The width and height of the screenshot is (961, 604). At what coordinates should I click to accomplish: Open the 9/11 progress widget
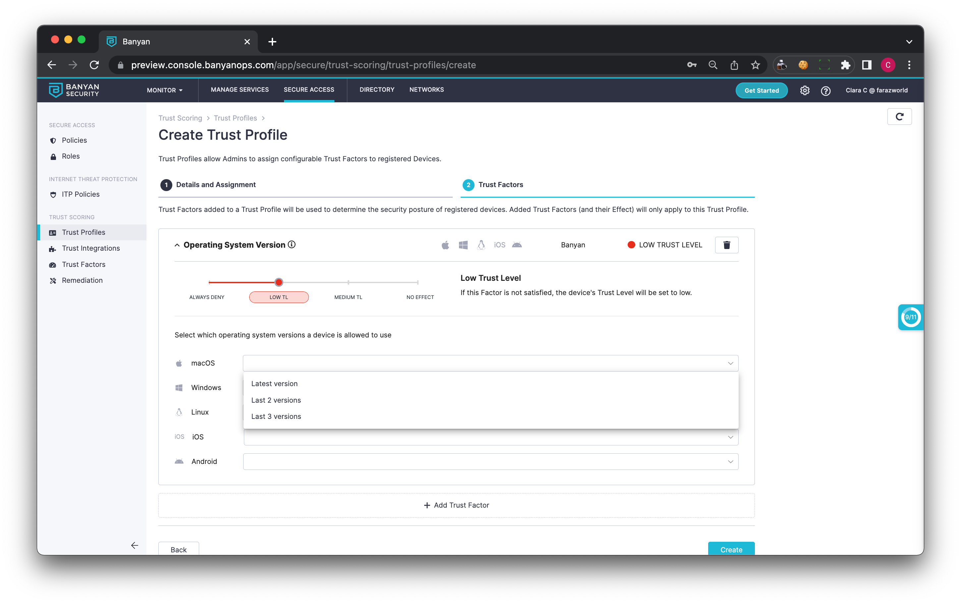coord(910,317)
